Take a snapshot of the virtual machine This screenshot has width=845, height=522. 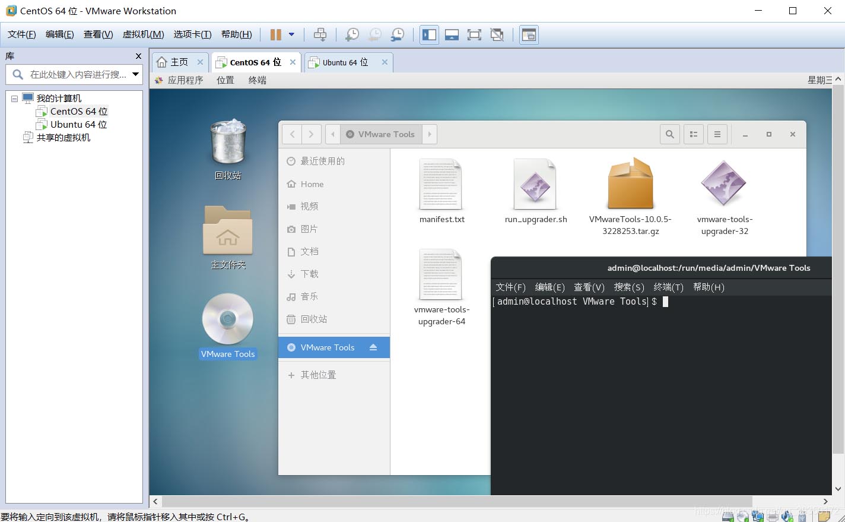(352, 34)
